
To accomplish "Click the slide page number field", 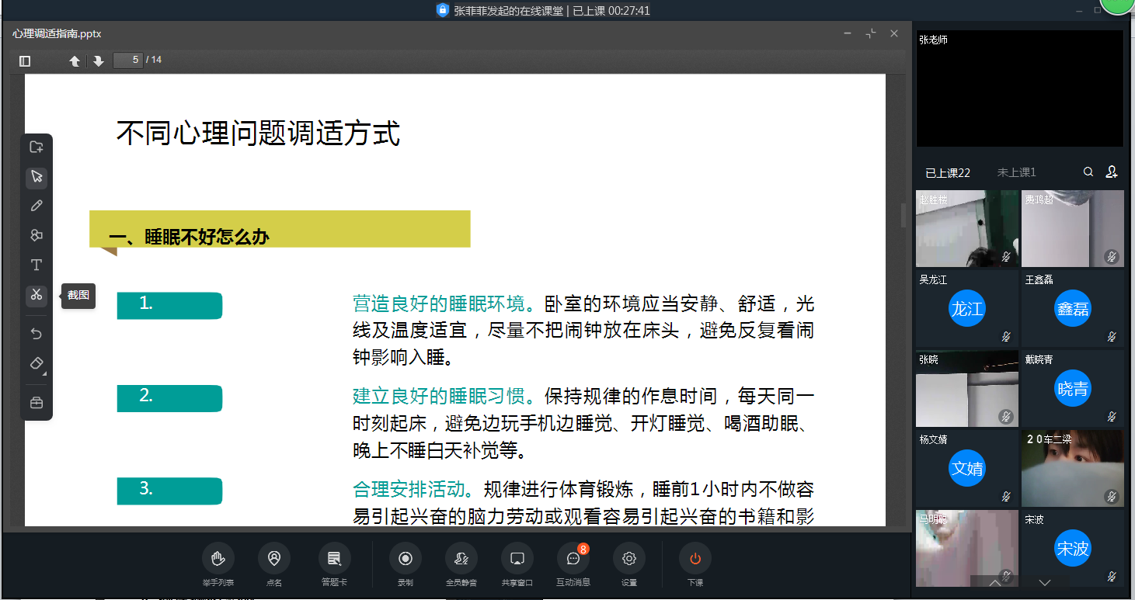I will point(128,60).
